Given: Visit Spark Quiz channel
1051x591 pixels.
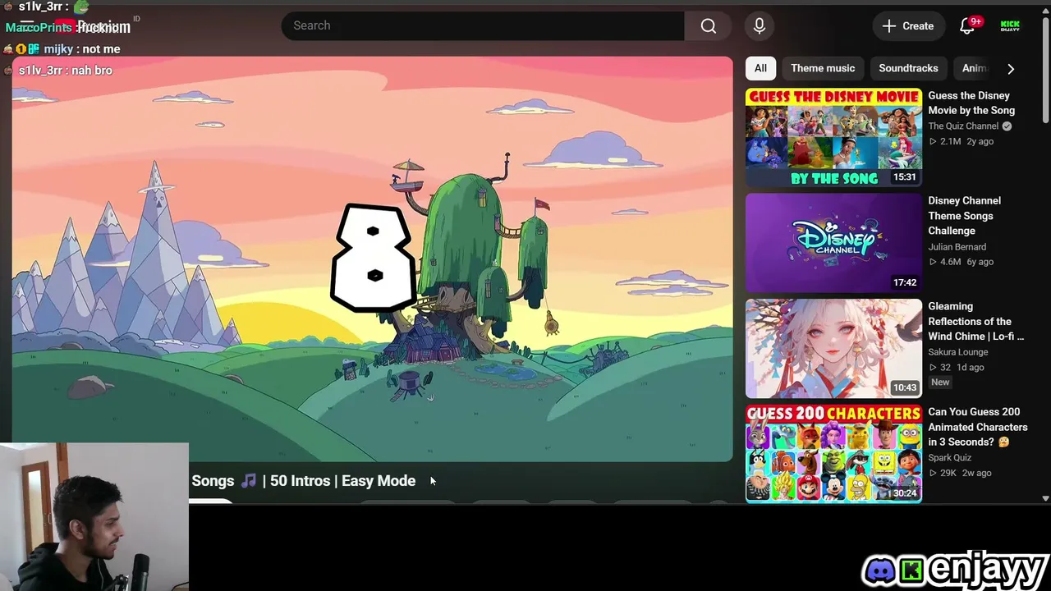Looking at the screenshot, I should click(950, 458).
